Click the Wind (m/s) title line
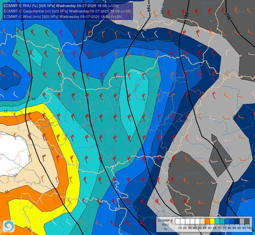Screen dimensions: 255x235 coord(63,17)
